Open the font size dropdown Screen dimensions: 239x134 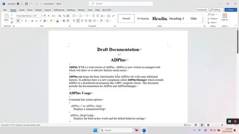41,16
